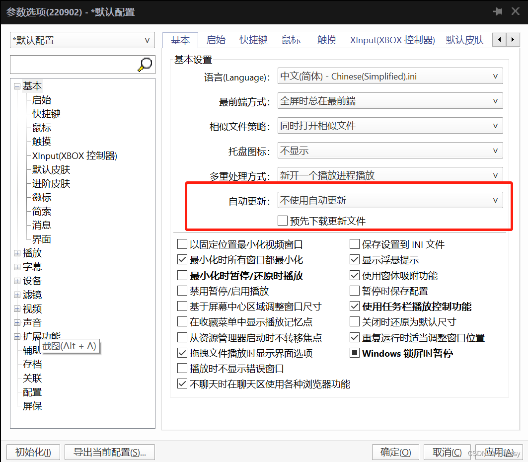Toggle the Windows 锁屏时暂停 option
This screenshot has width=528, height=462.
pyautogui.click(x=355, y=353)
